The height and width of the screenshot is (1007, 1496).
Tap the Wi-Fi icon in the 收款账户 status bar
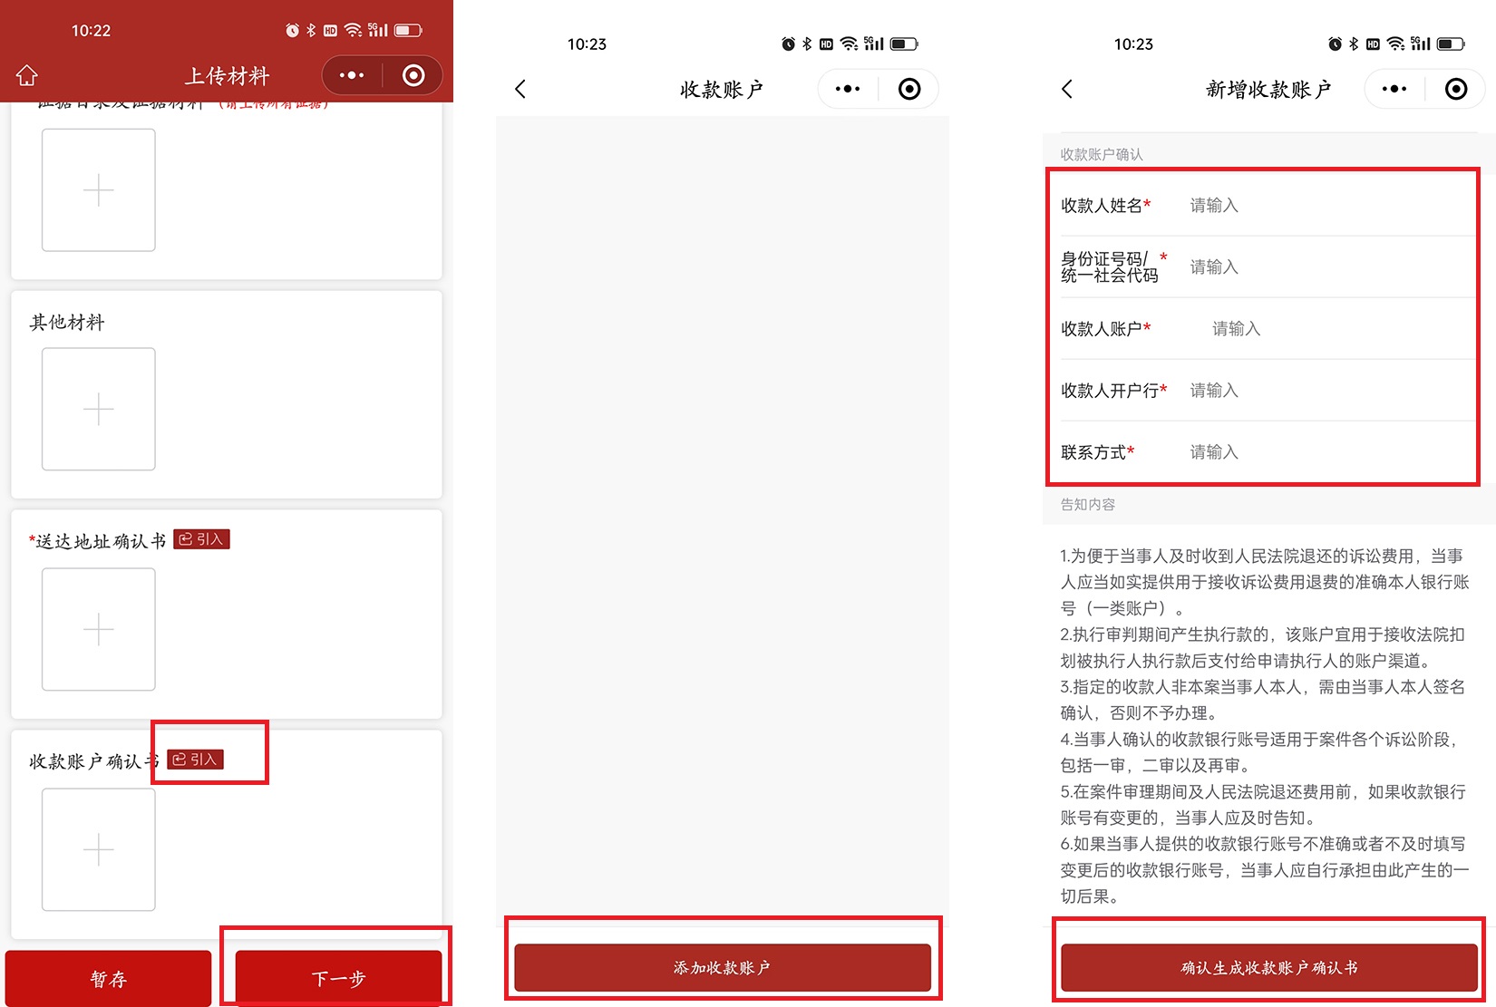[x=849, y=44]
